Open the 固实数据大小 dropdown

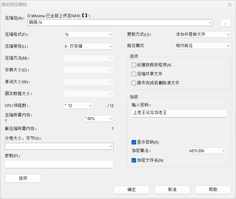click(x=88, y=94)
